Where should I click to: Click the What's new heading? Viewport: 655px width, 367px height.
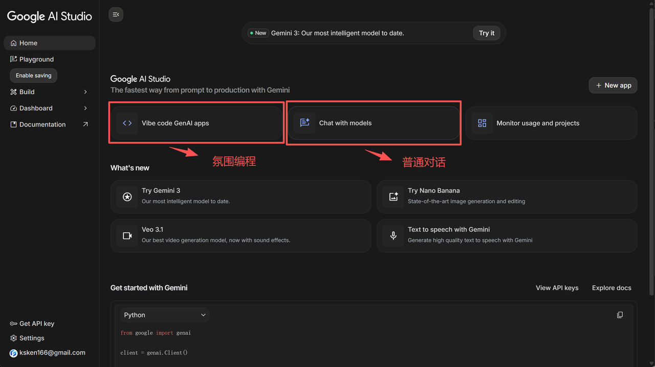[x=130, y=168]
